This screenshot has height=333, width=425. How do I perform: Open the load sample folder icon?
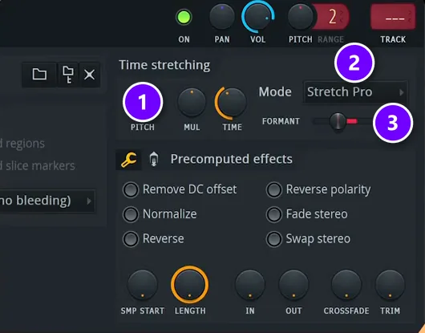[39, 75]
